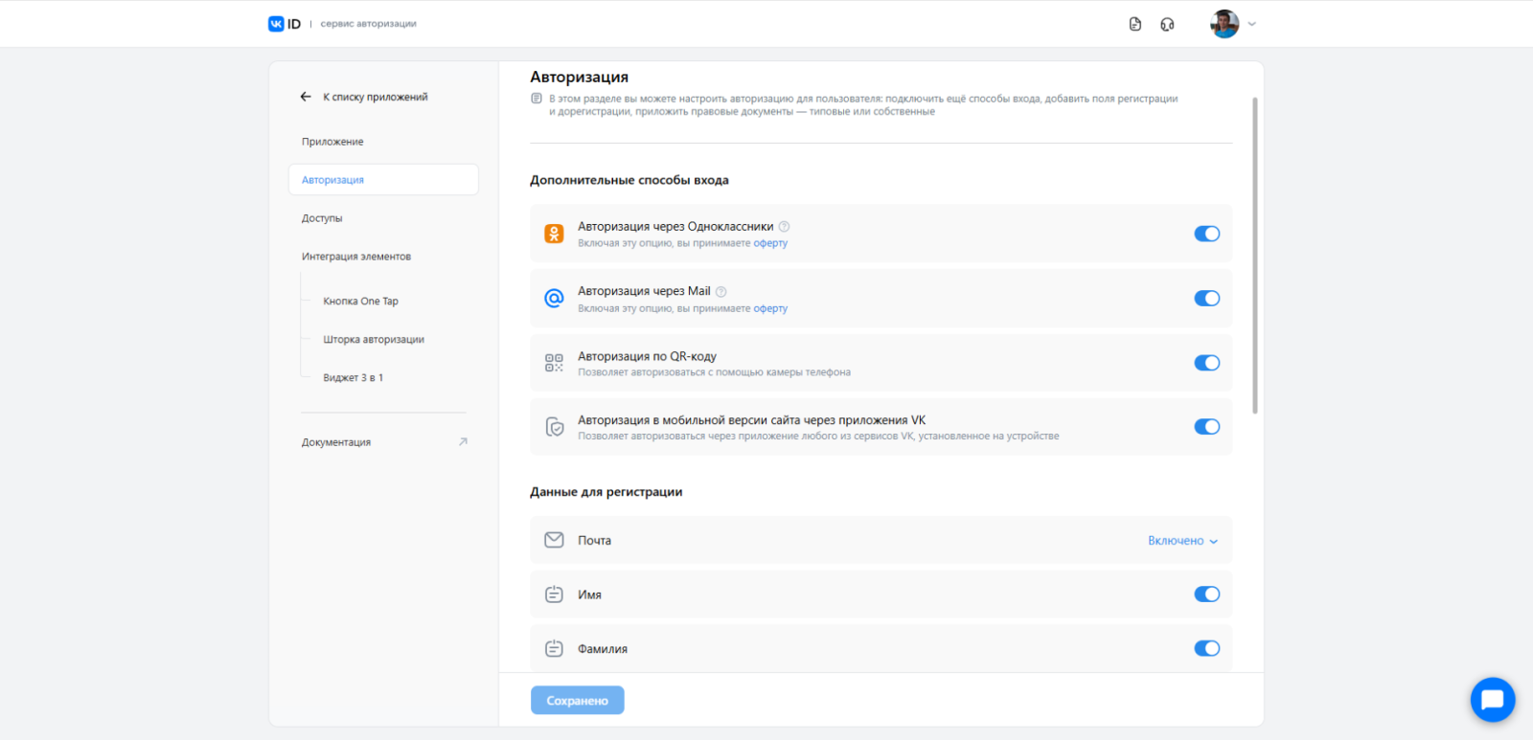Click the Odnoklassniki help question icon
Image resolution: width=1533 pixels, height=740 pixels.
(784, 227)
